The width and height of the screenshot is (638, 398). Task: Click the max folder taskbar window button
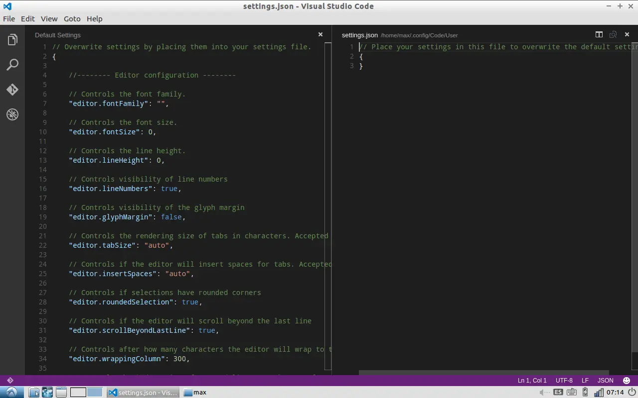[195, 392]
